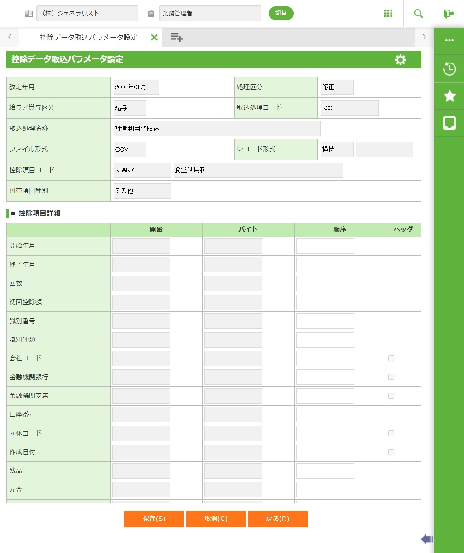Image resolution: width=464 pixels, height=553 pixels.
Task: Click the company building icon
Action: pyautogui.click(x=29, y=14)
